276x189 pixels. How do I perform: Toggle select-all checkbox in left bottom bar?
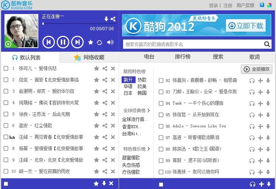(6, 184)
